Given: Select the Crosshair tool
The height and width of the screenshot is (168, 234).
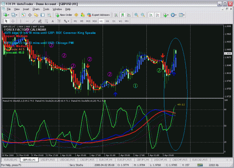Looking at the screenshot, I should 13,21.
